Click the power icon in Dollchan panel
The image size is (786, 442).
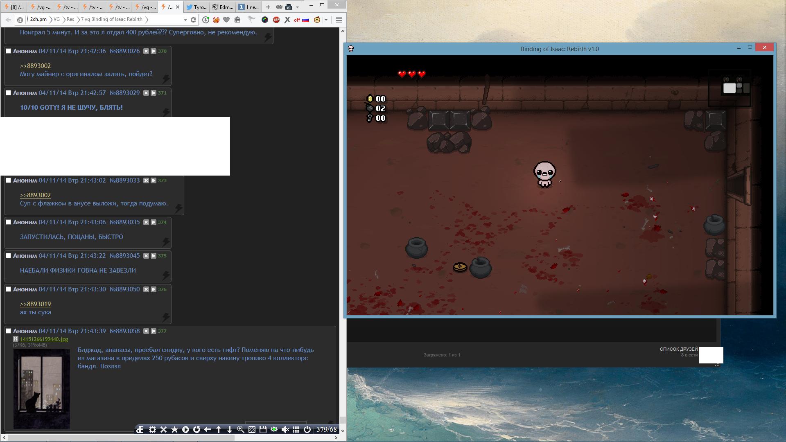pyautogui.click(x=307, y=429)
